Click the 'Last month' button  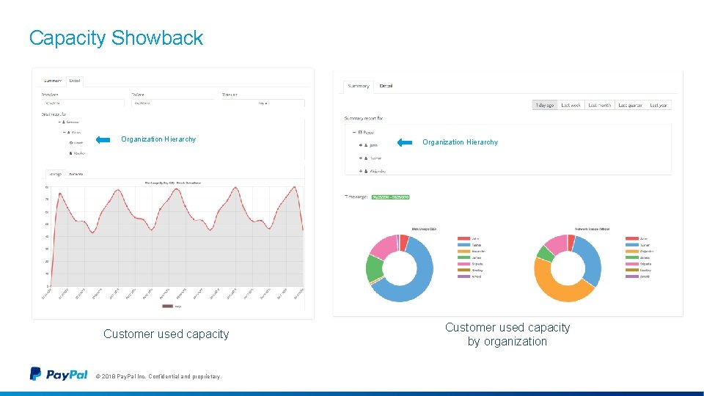click(599, 105)
